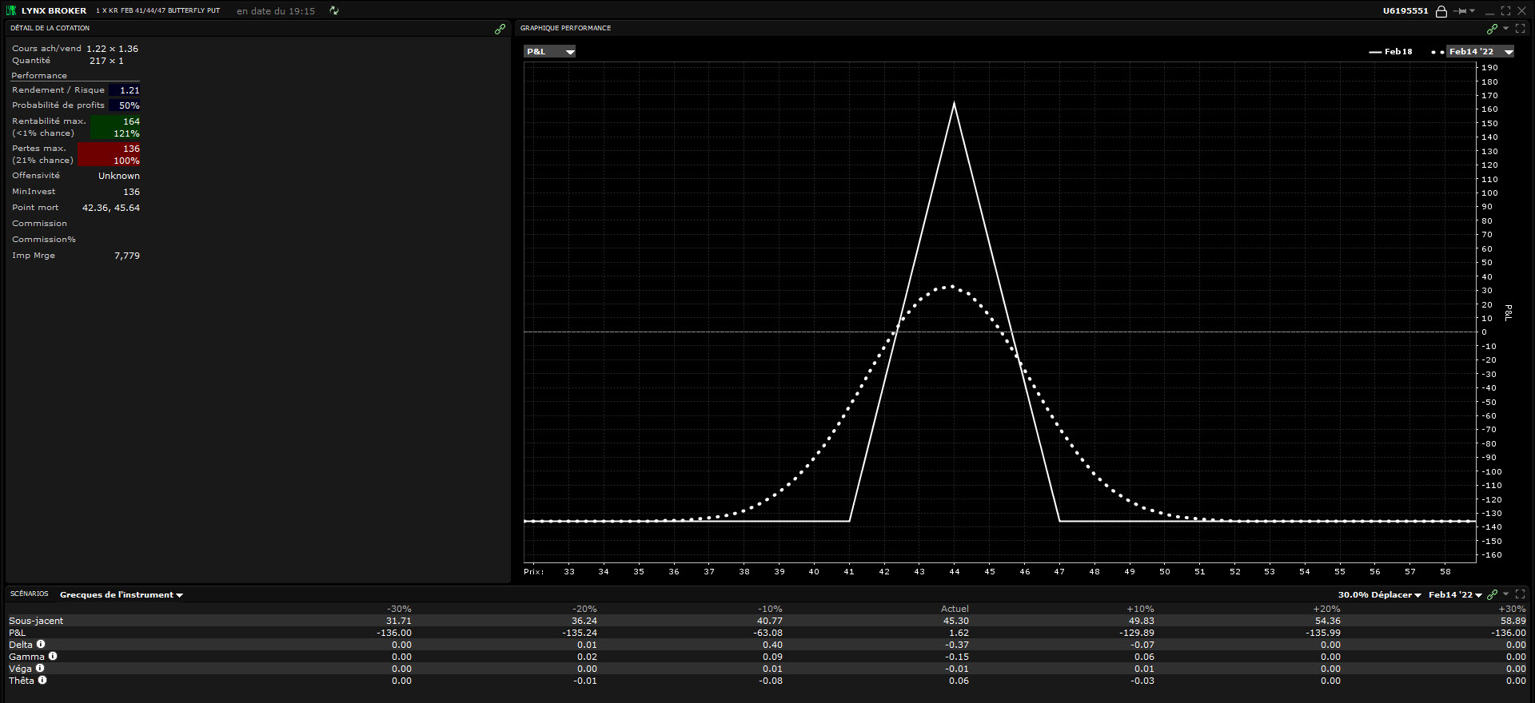Click the green link icon in Graphique Performance header
This screenshot has height=703, width=1535.
[1492, 29]
